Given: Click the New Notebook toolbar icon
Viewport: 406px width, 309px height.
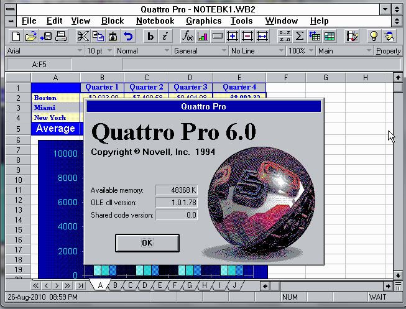Looking at the screenshot, I should pos(16,36).
